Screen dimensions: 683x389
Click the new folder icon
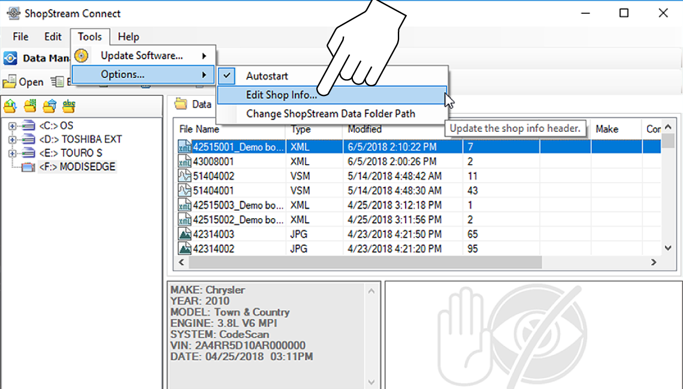coord(30,105)
